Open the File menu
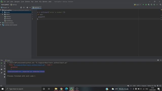Viewport: 162px width, 91px height. tap(5, 2)
